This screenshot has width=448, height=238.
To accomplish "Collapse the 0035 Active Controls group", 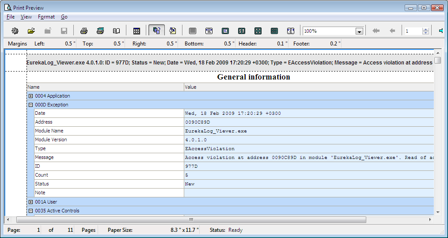I will point(31,211).
